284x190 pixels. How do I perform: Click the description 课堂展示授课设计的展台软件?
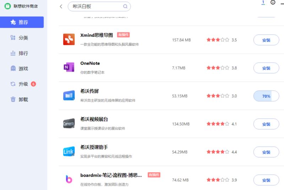(103, 129)
